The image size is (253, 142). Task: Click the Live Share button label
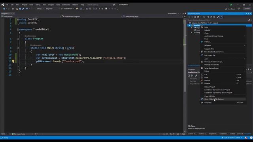pos(231,9)
